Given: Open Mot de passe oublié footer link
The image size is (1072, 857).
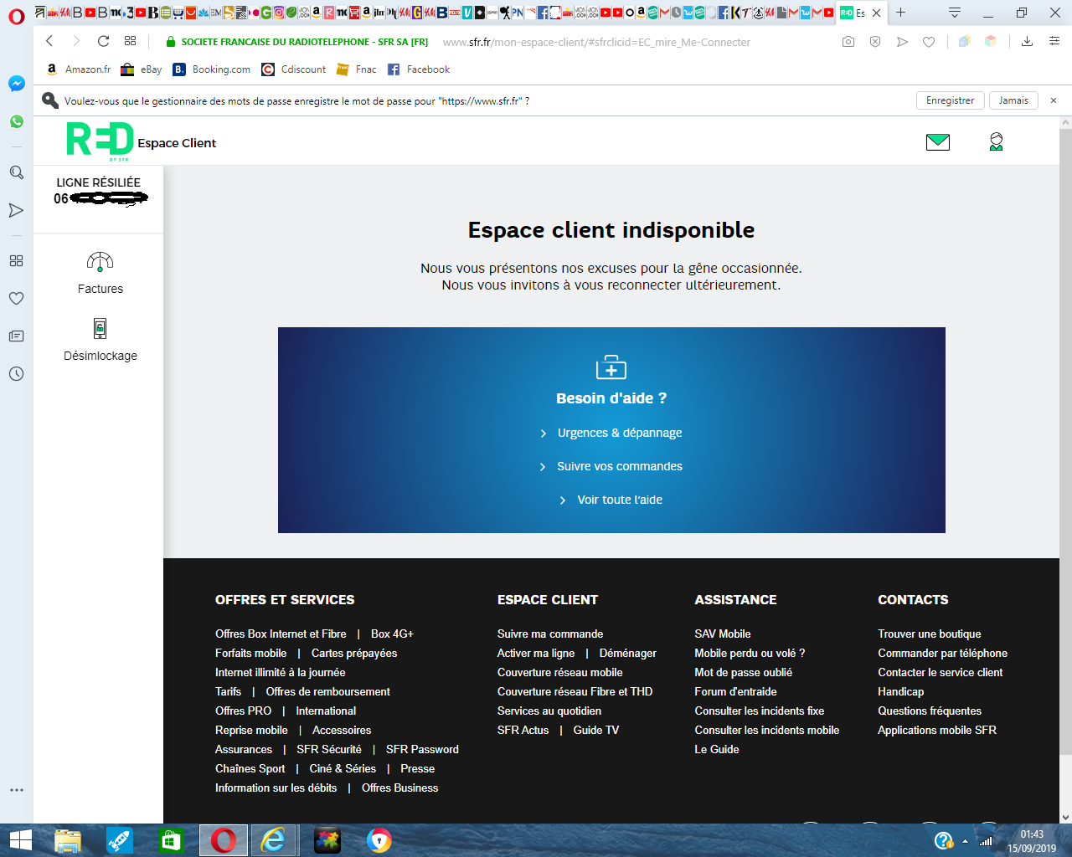Looking at the screenshot, I should 743,672.
